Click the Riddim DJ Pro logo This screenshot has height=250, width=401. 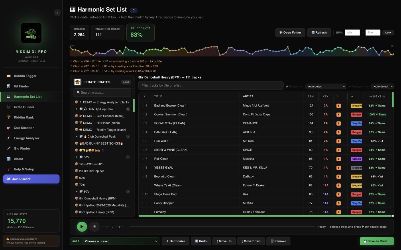point(31,33)
